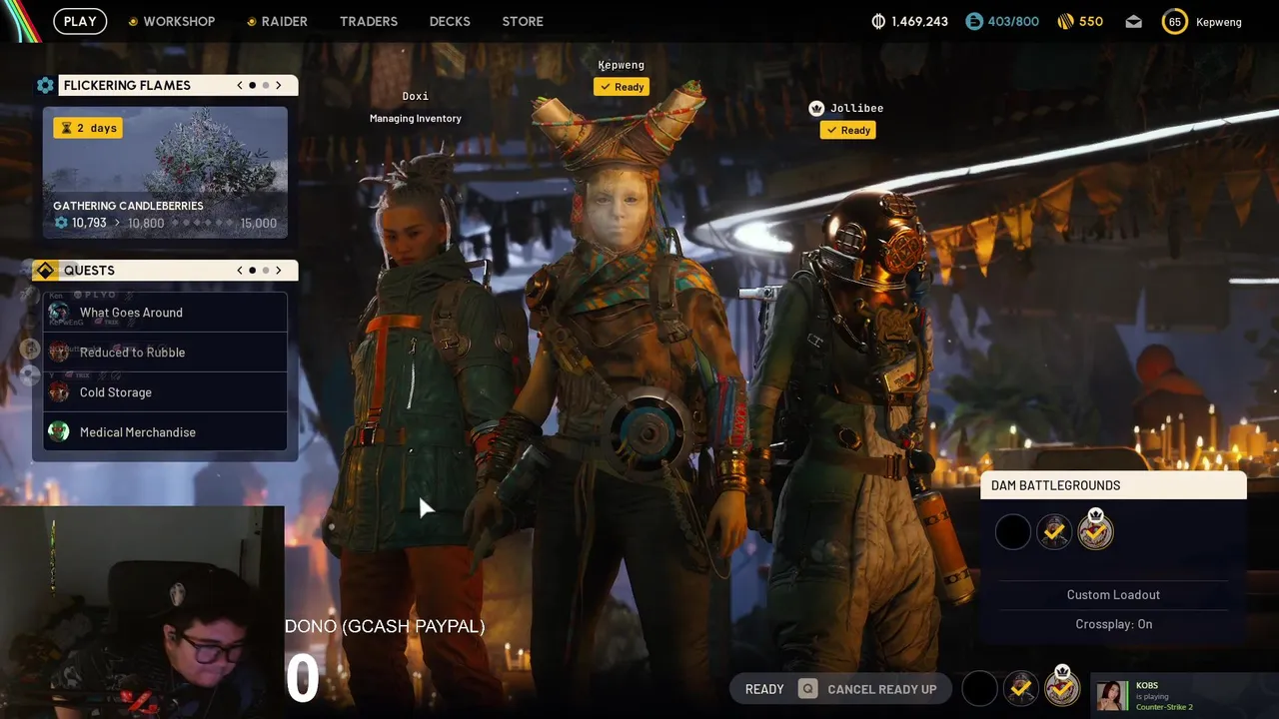Click the Flickering Flames page indicator dots
Screen dimensions: 1279x719
tap(259, 86)
